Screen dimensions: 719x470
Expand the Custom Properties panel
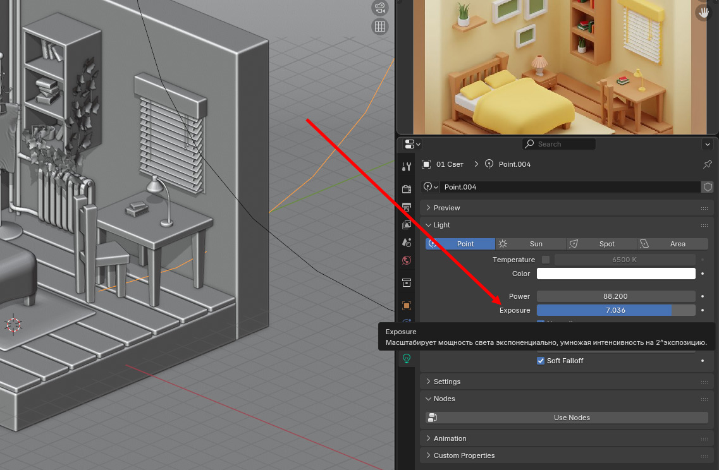click(464, 455)
